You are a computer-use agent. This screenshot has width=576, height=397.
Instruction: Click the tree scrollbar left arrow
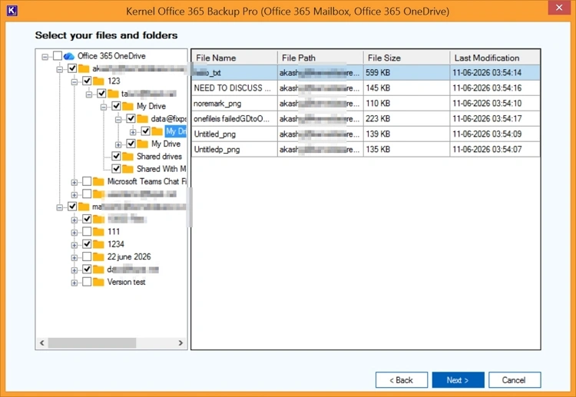(42, 343)
